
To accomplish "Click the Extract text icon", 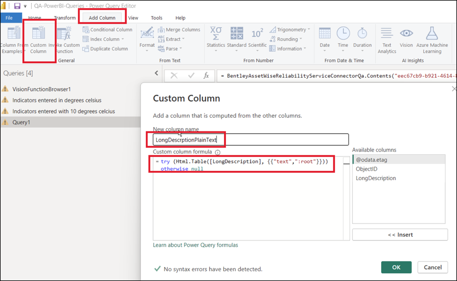I will [x=161, y=39].
